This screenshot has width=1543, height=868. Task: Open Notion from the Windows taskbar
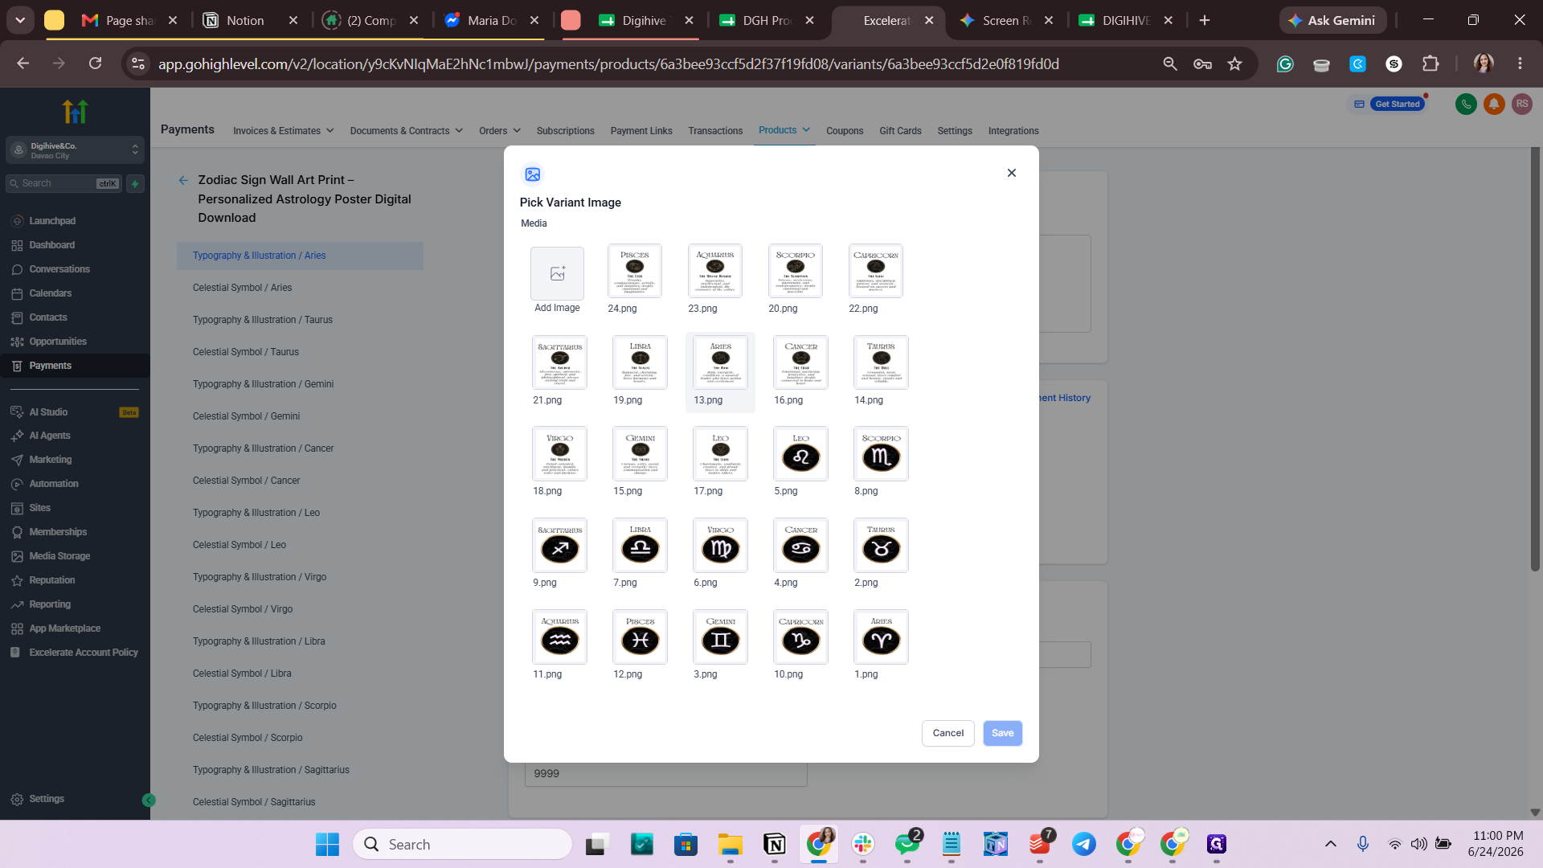[x=775, y=844]
